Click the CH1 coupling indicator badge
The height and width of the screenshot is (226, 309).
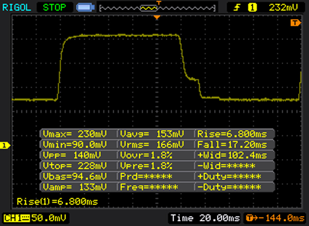[16, 218]
